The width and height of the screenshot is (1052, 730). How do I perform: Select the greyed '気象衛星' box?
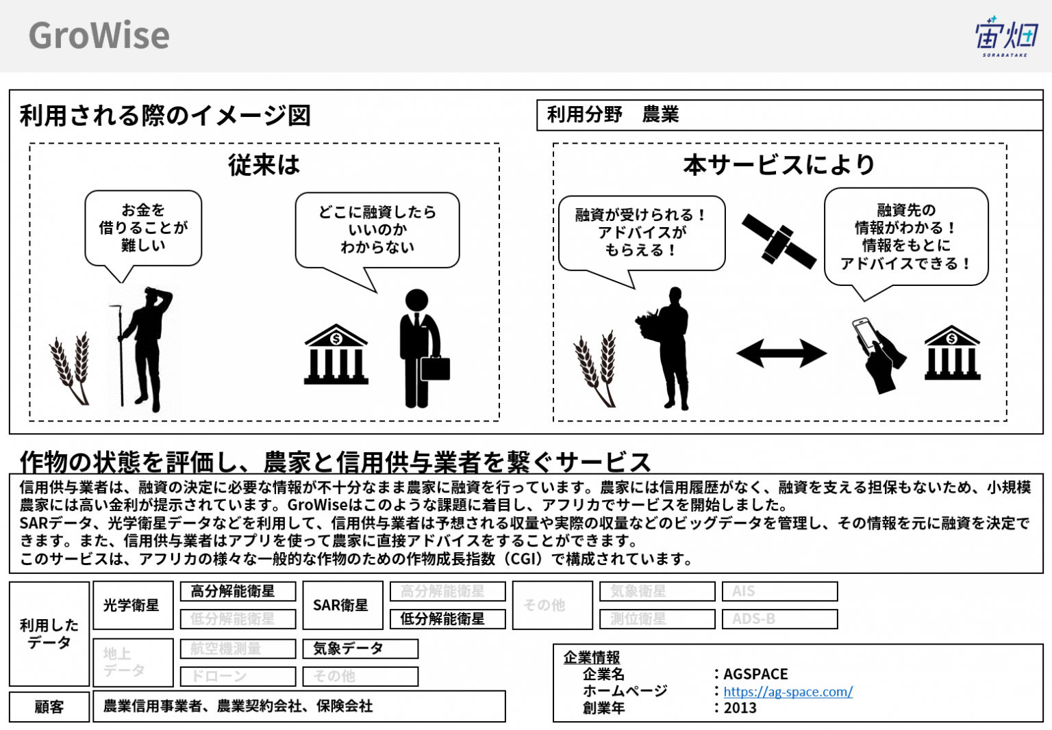[657, 591]
